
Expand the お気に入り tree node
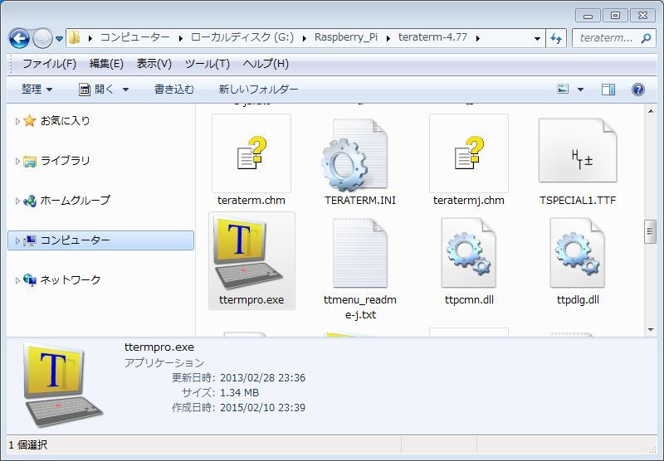pos(17,121)
